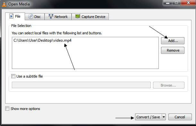Expand the Convert / Save dropdown arrow

pos(164,117)
